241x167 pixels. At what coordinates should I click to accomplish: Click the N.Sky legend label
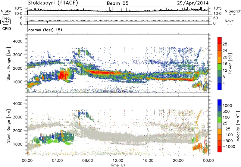(6, 11)
